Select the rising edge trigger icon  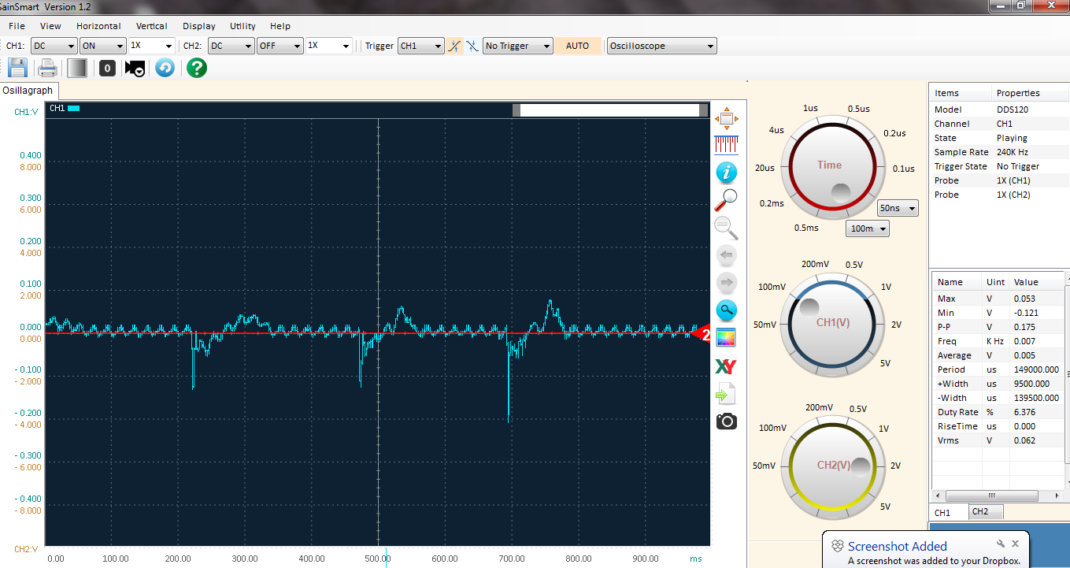[x=455, y=46]
